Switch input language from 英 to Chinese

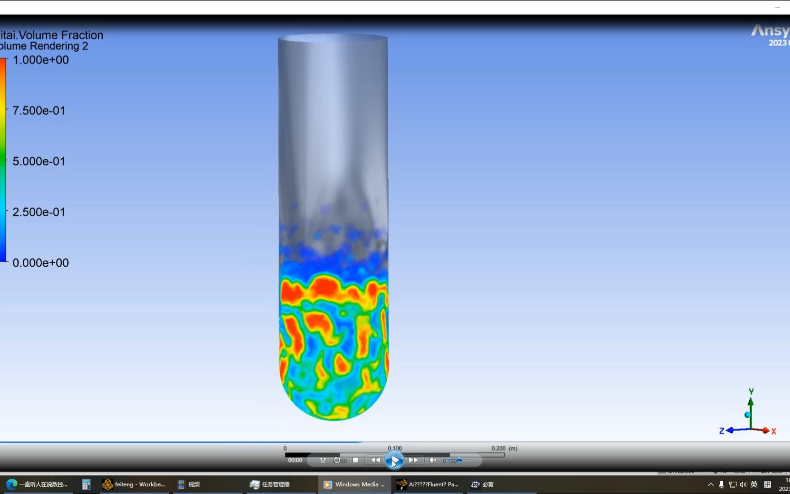click(x=754, y=484)
